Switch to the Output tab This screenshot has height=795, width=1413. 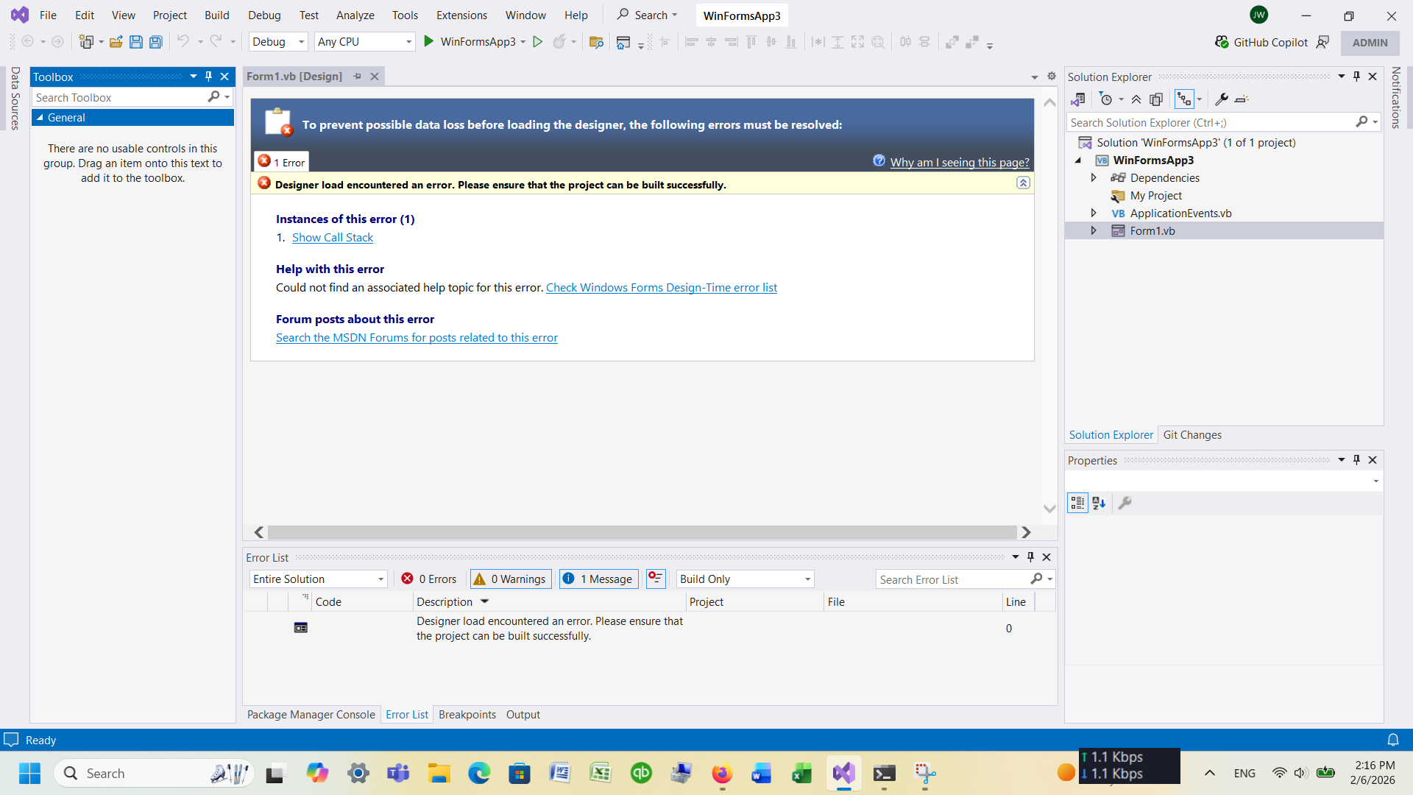coord(523,715)
